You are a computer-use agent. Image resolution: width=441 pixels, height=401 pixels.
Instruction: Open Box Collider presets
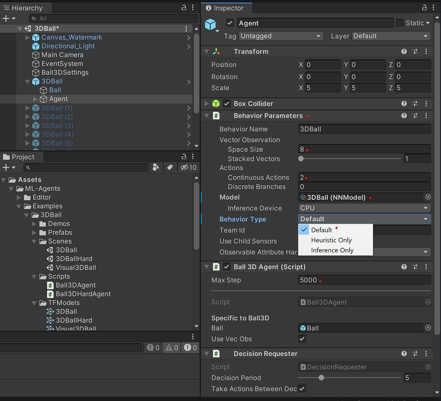tap(415, 104)
